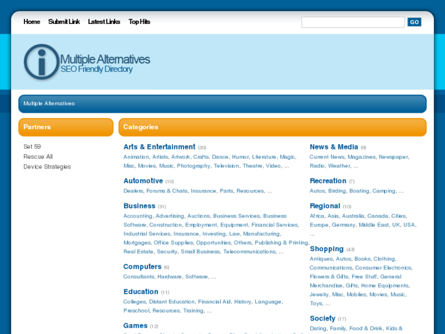The image size is (445, 334).
Task: Open Dealers under Automotive
Action: 133,191
